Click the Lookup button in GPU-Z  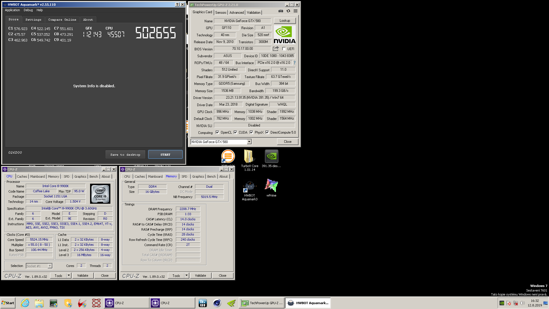(x=285, y=21)
